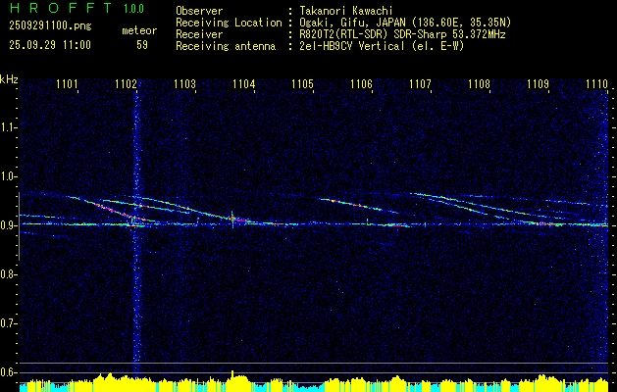Viewport: 617px width, 392px height.
Task: Click the 0.8 kHz axis label
Action: coord(8,274)
